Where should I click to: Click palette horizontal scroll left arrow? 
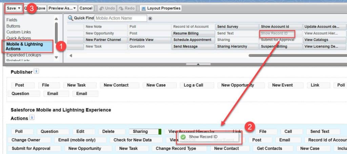(x=71, y=56)
